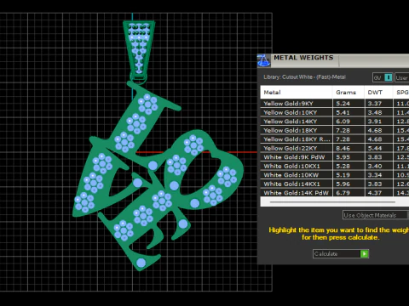The height and width of the screenshot is (306, 409).
Task: Select the Yellow Gold:10KY row
Action: click(335, 112)
